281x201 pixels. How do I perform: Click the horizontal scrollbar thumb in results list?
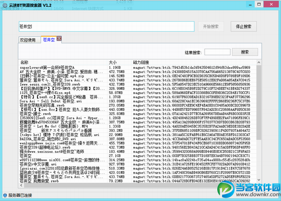tap(122, 185)
